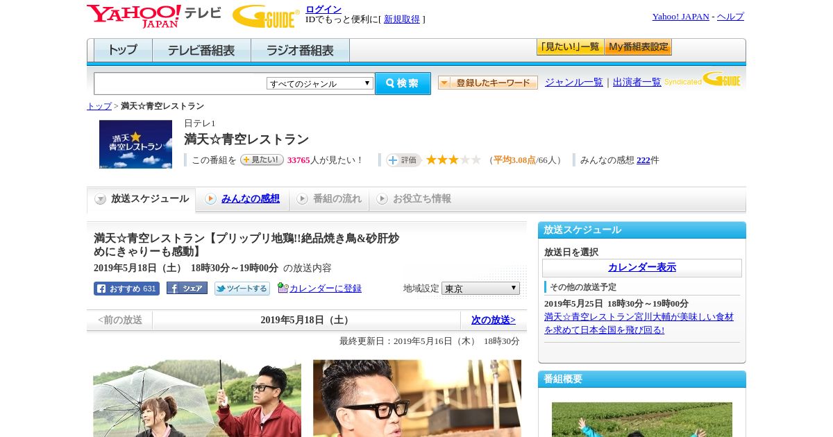Open the テレビ番組表 navigation tab
The height and width of the screenshot is (437, 833).
pyautogui.click(x=201, y=51)
